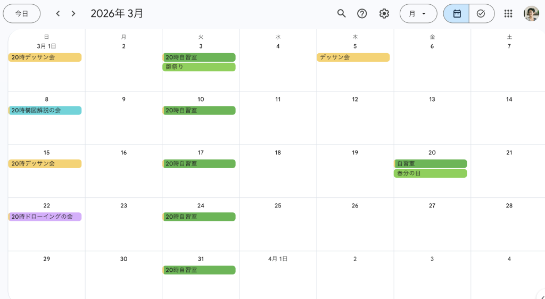
Task: Switch to calendar view toggle
Action: (x=457, y=13)
